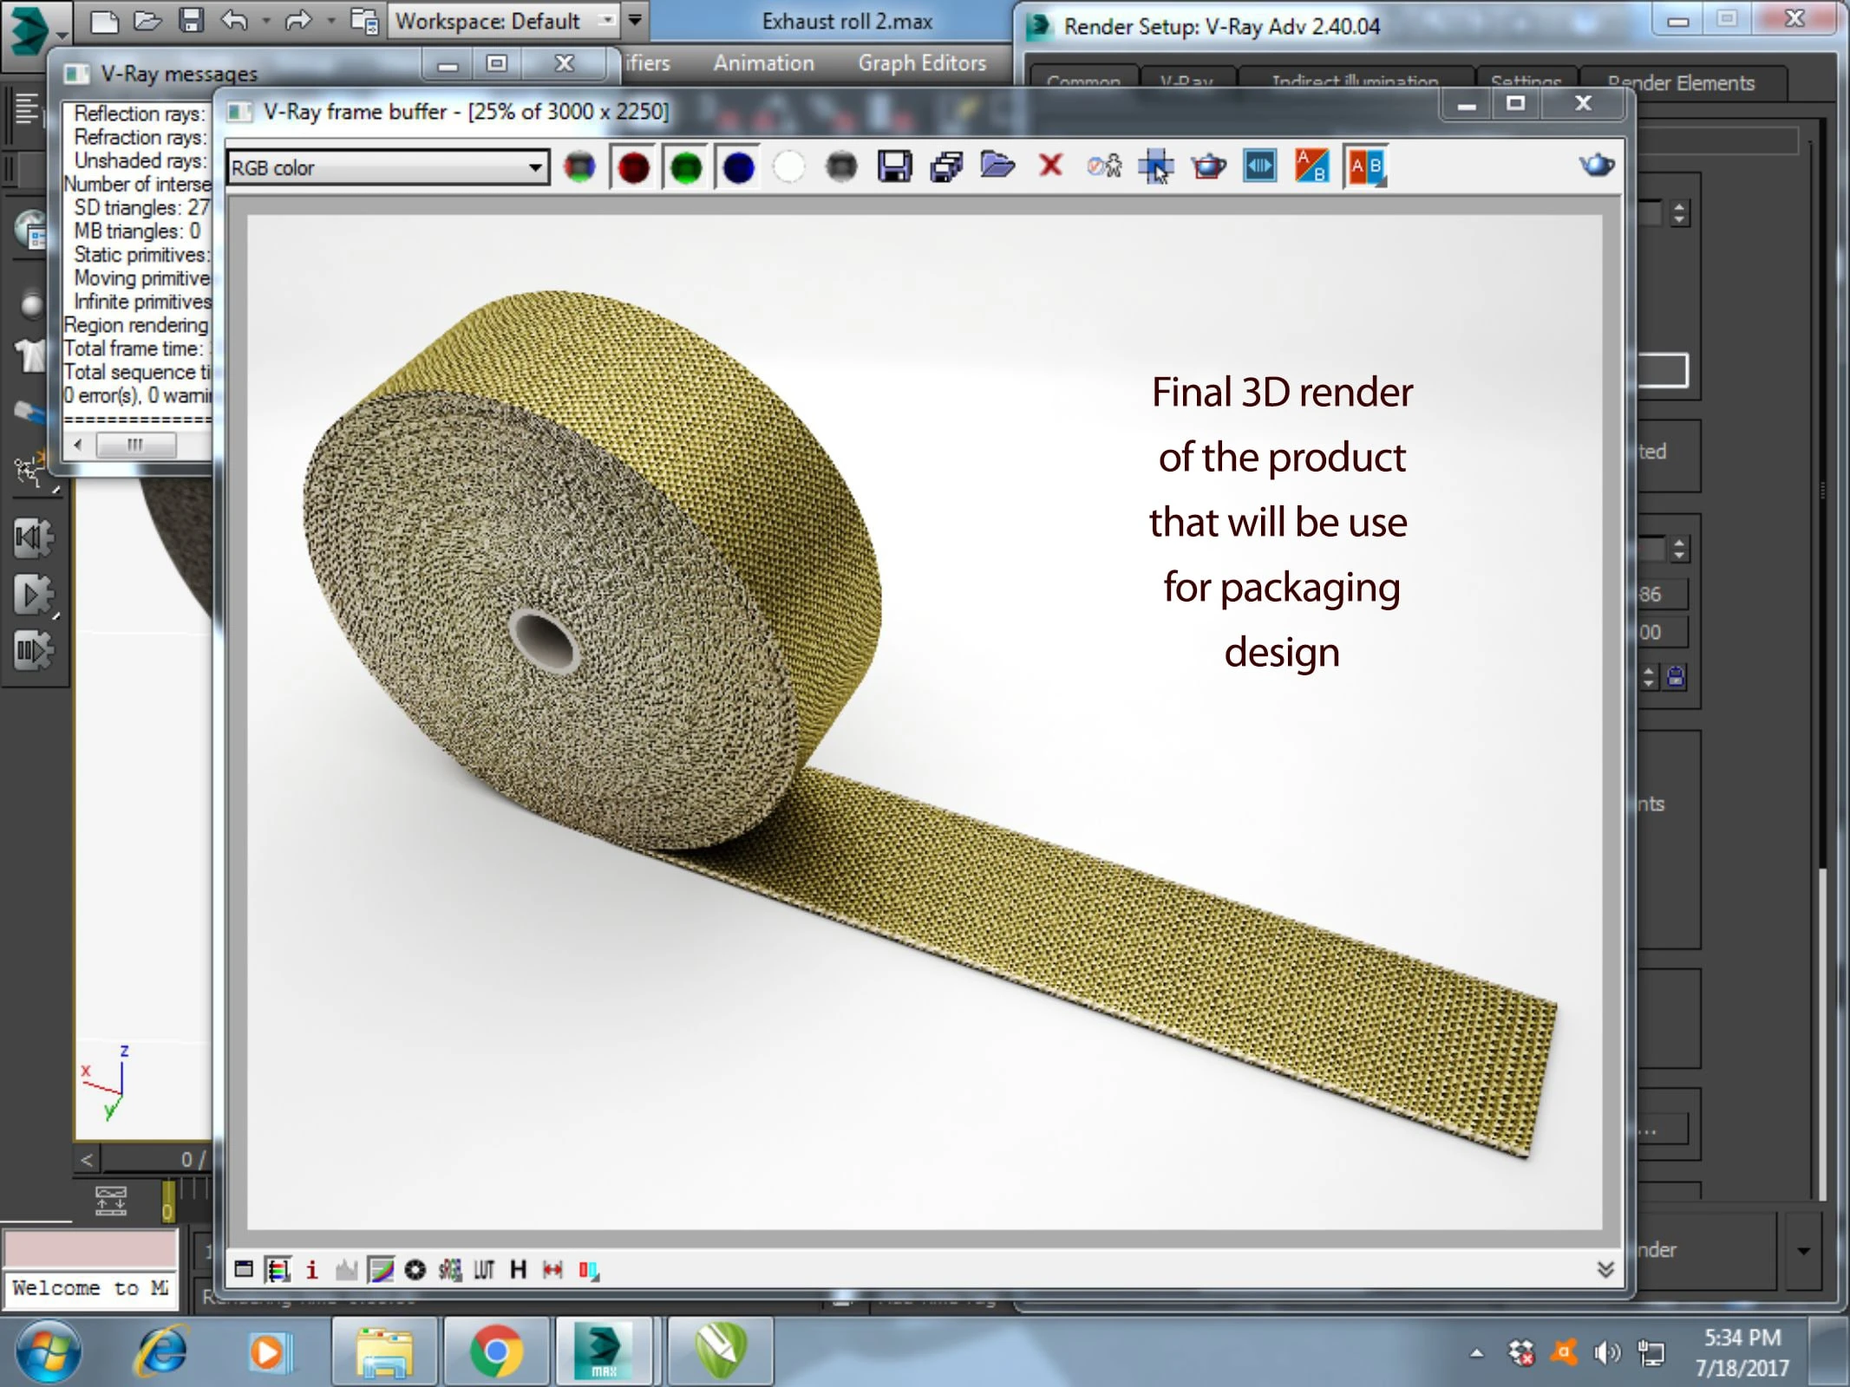Open the Graph Editors menu
This screenshot has height=1387, width=1850.
[921, 63]
